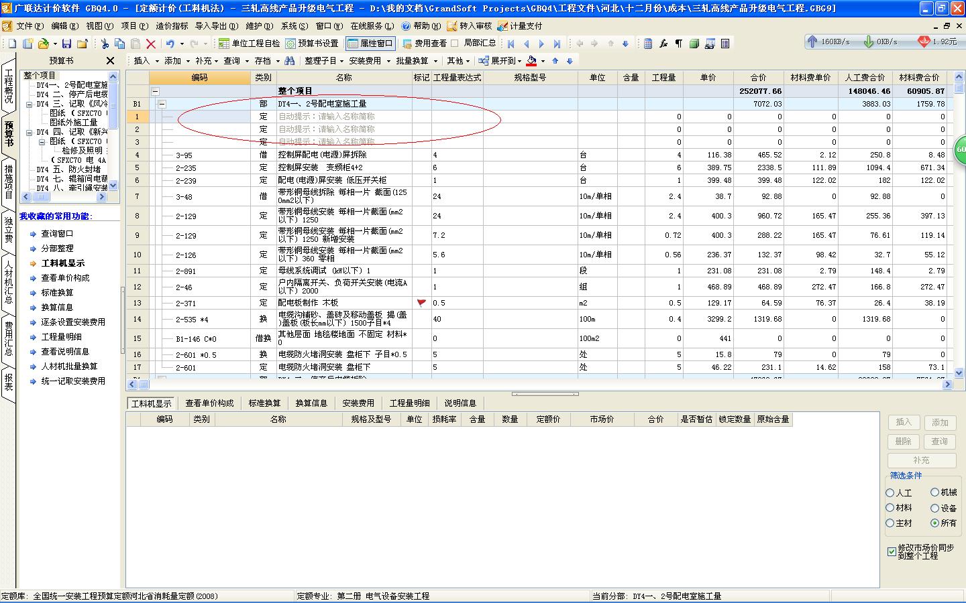Click the New file icon

point(12,44)
